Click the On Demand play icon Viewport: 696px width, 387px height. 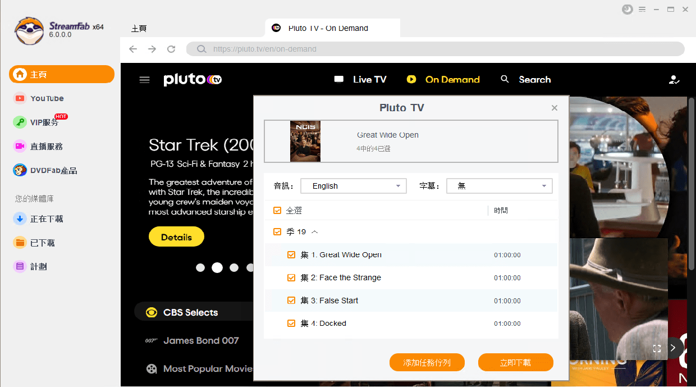click(x=411, y=80)
